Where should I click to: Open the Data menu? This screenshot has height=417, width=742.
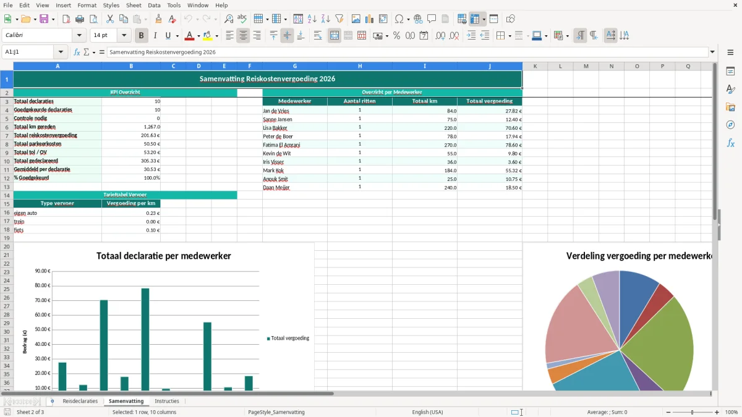click(x=154, y=5)
